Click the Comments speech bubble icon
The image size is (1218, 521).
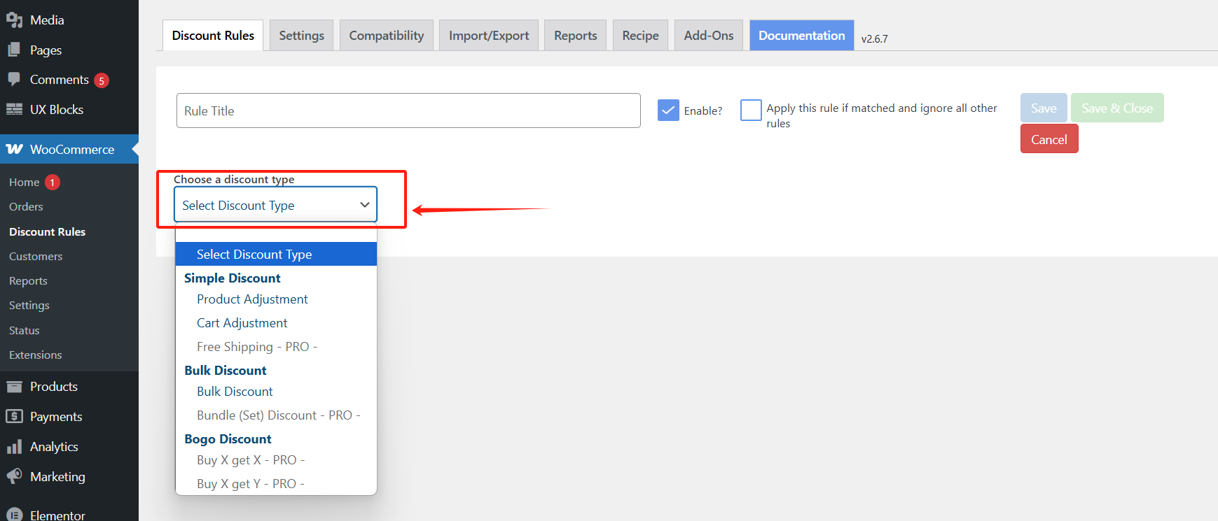(x=14, y=80)
